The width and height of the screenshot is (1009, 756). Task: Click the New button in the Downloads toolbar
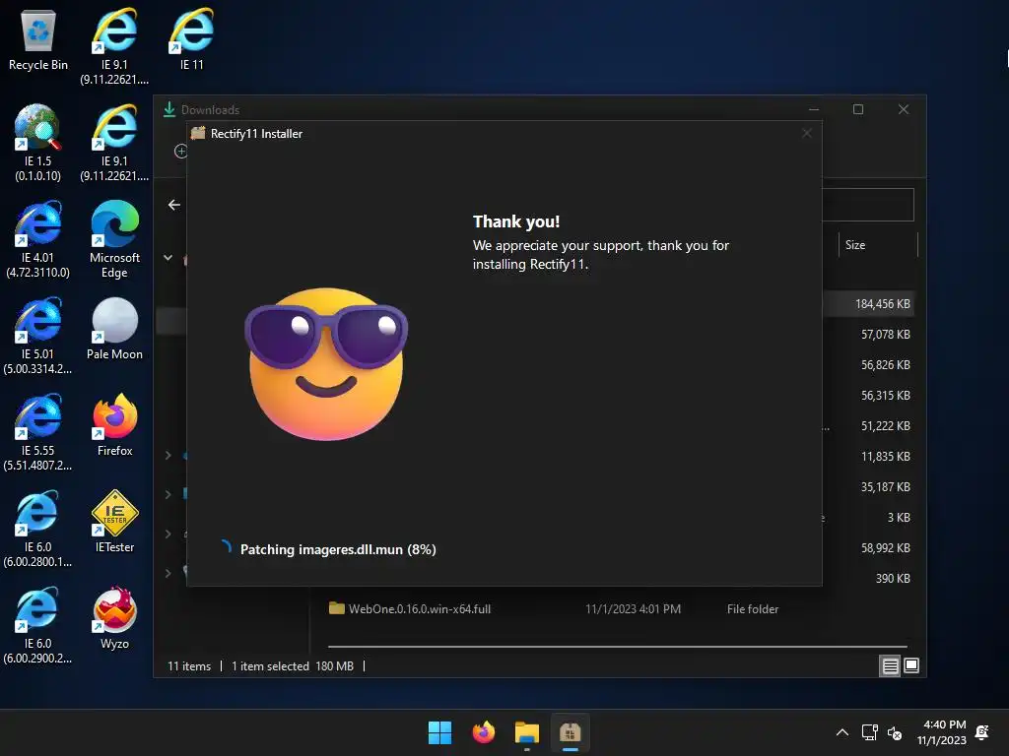pyautogui.click(x=180, y=151)
